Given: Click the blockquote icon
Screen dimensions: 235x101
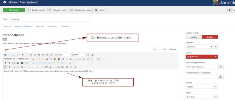Looking at the screenshot, I should (x=56, y=55).
